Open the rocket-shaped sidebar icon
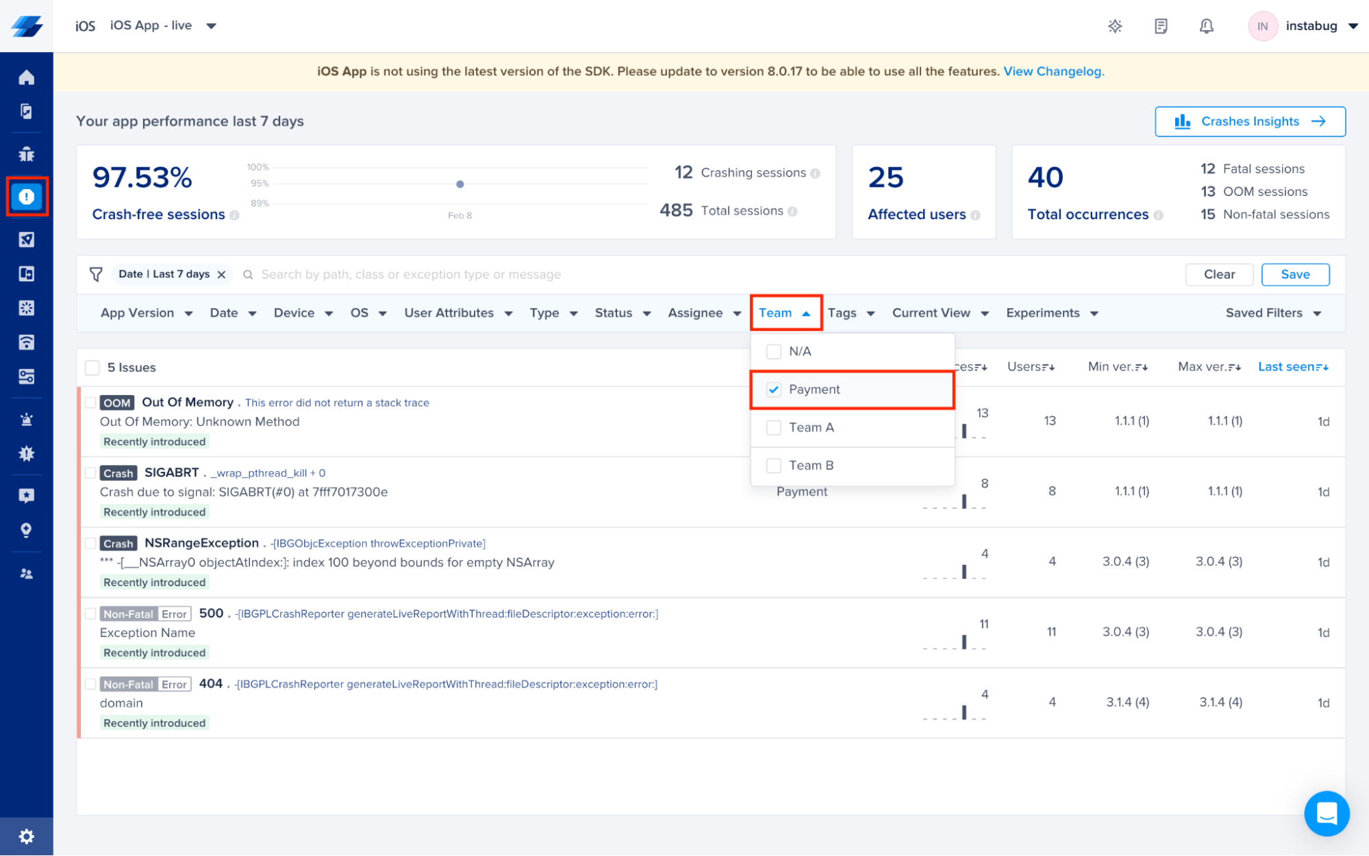Image resolution: width=1369 pixels, height=856 pixels. 26,240
